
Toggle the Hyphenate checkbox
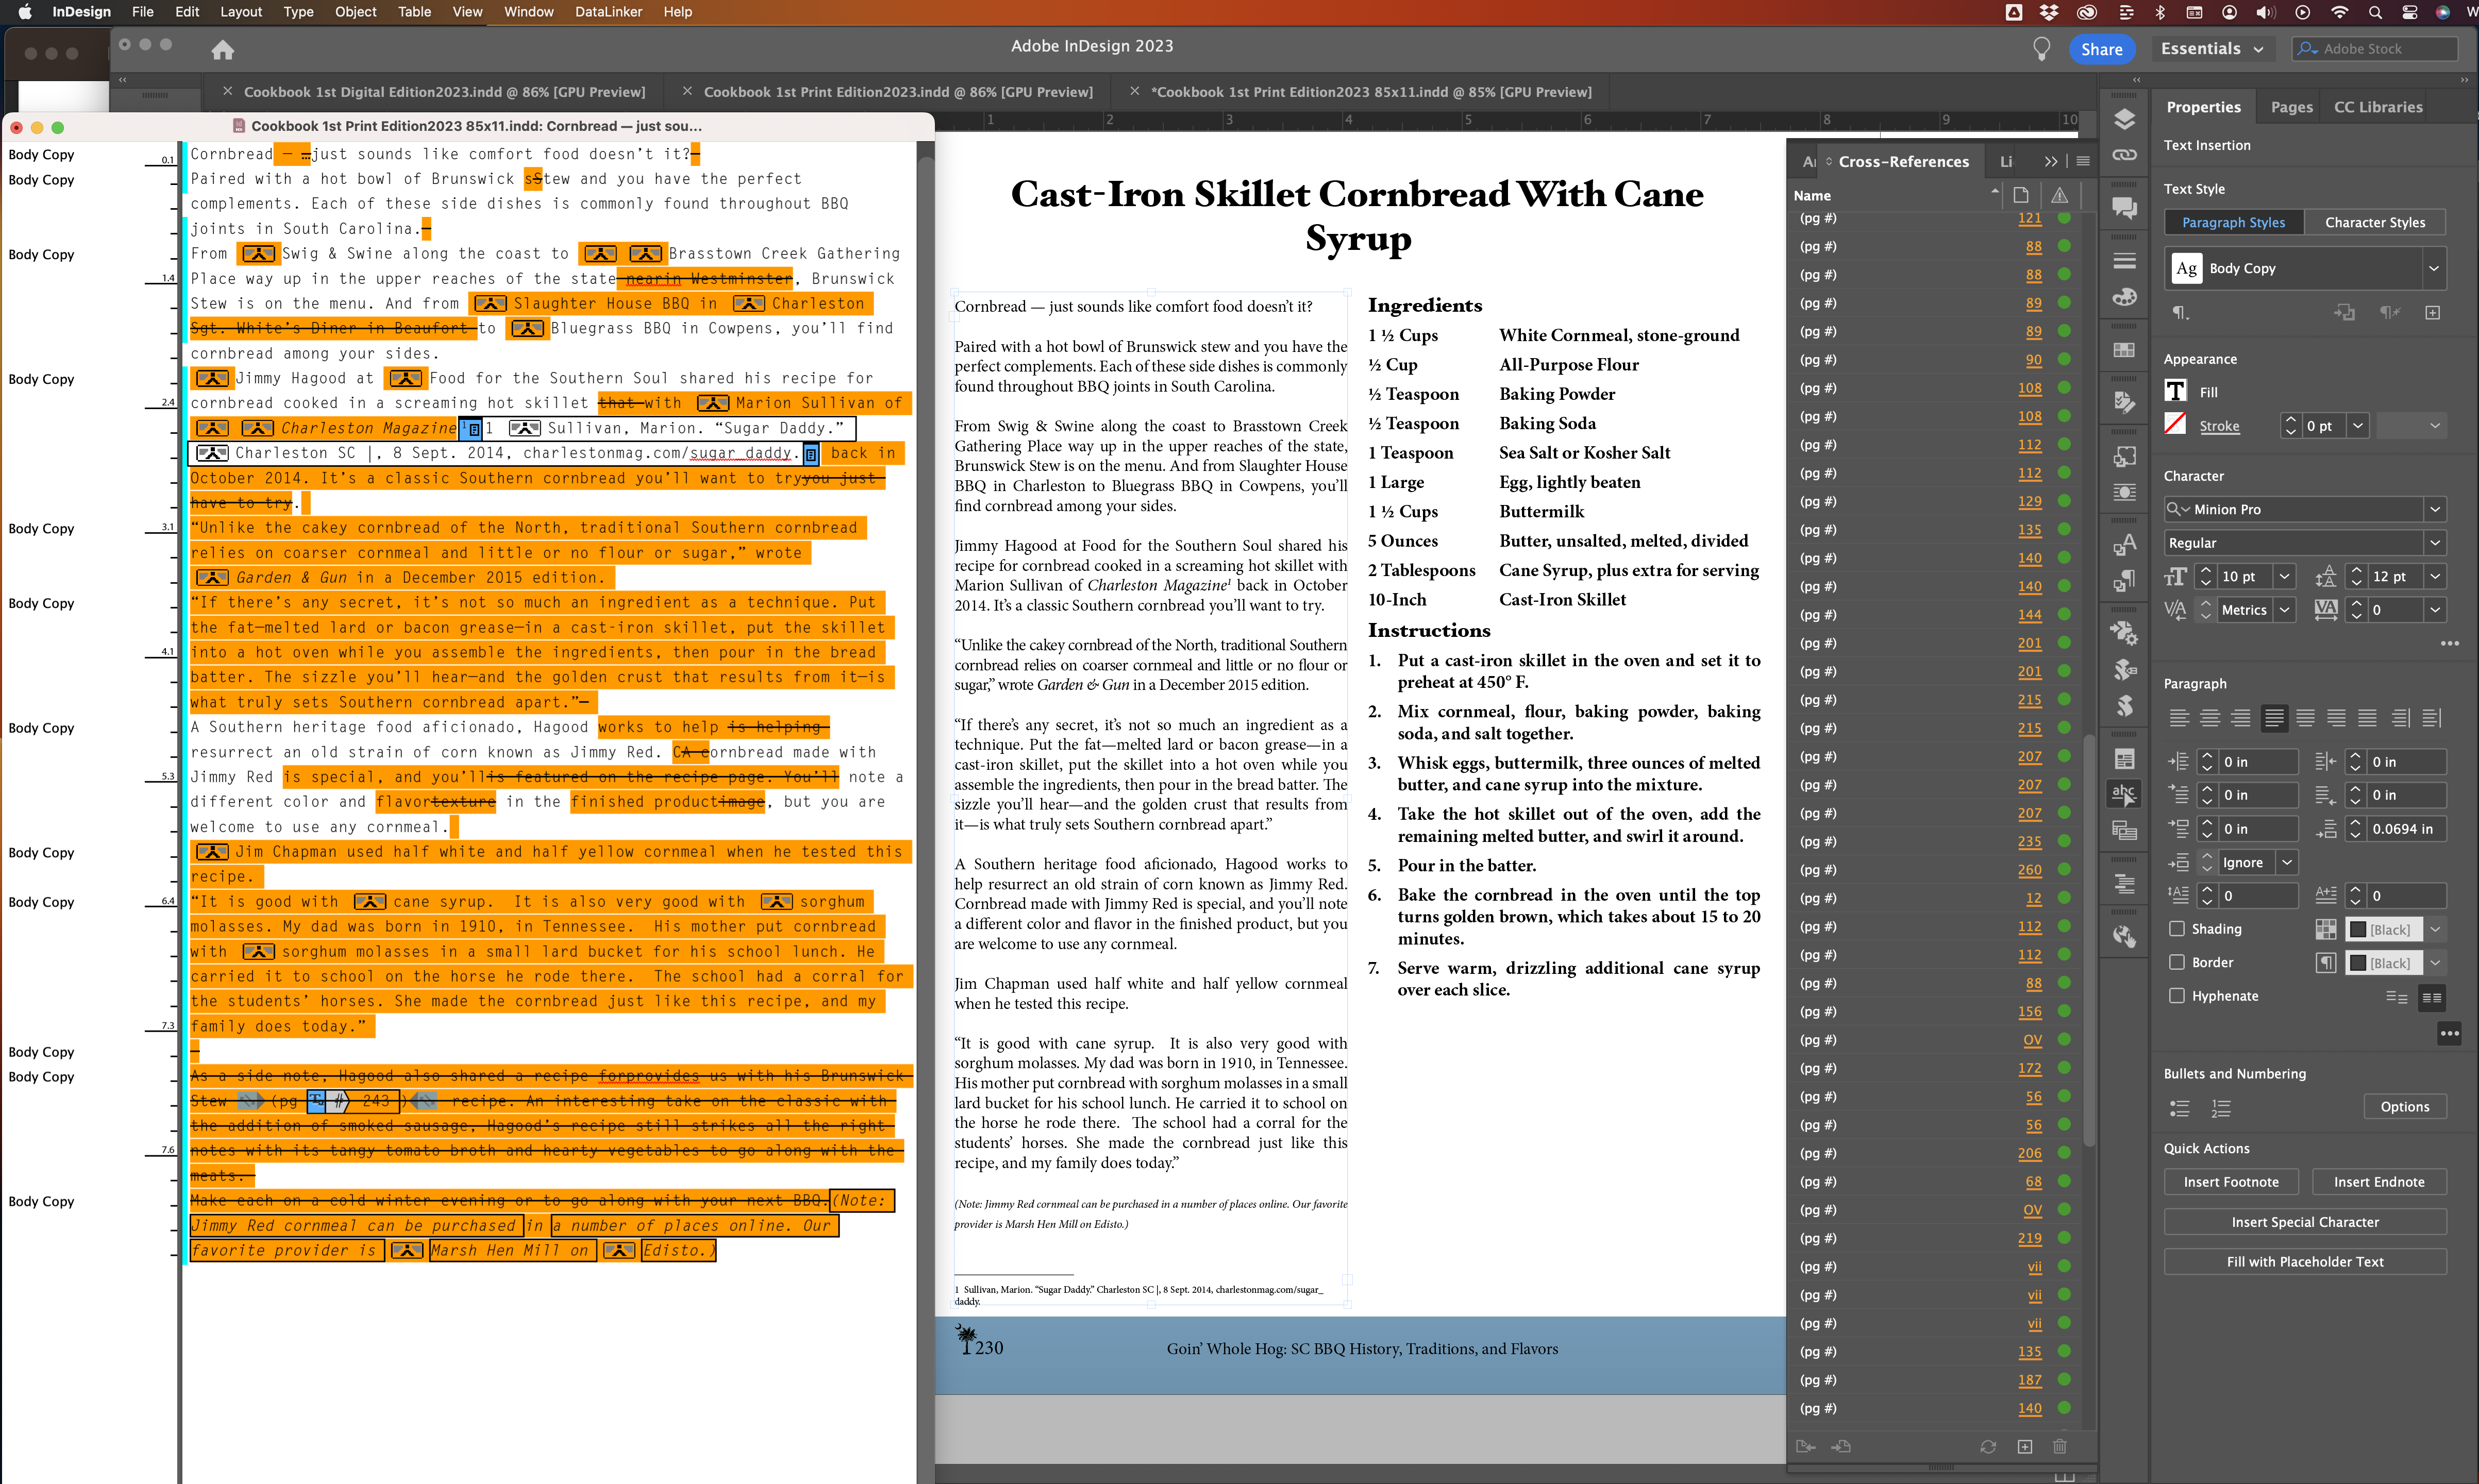coord(2176,995)
